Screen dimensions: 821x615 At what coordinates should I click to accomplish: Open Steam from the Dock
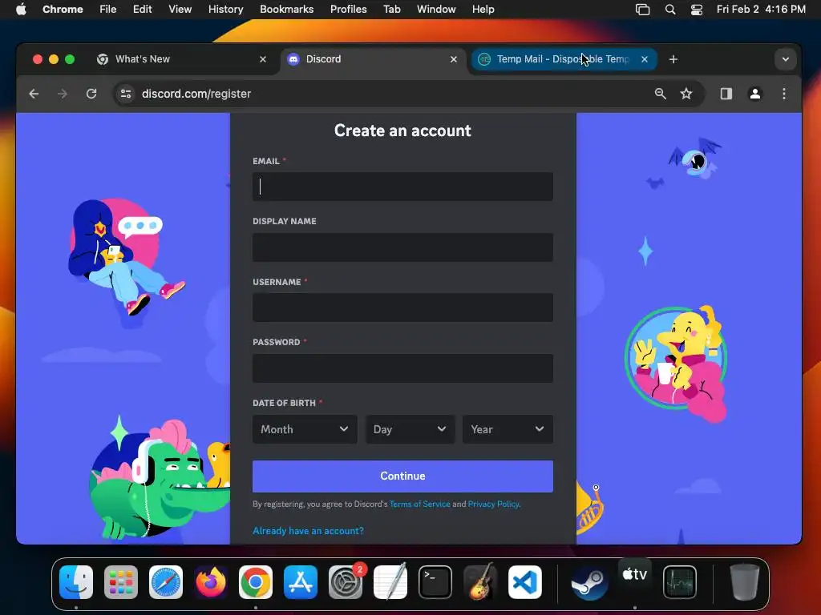[589, 582]
